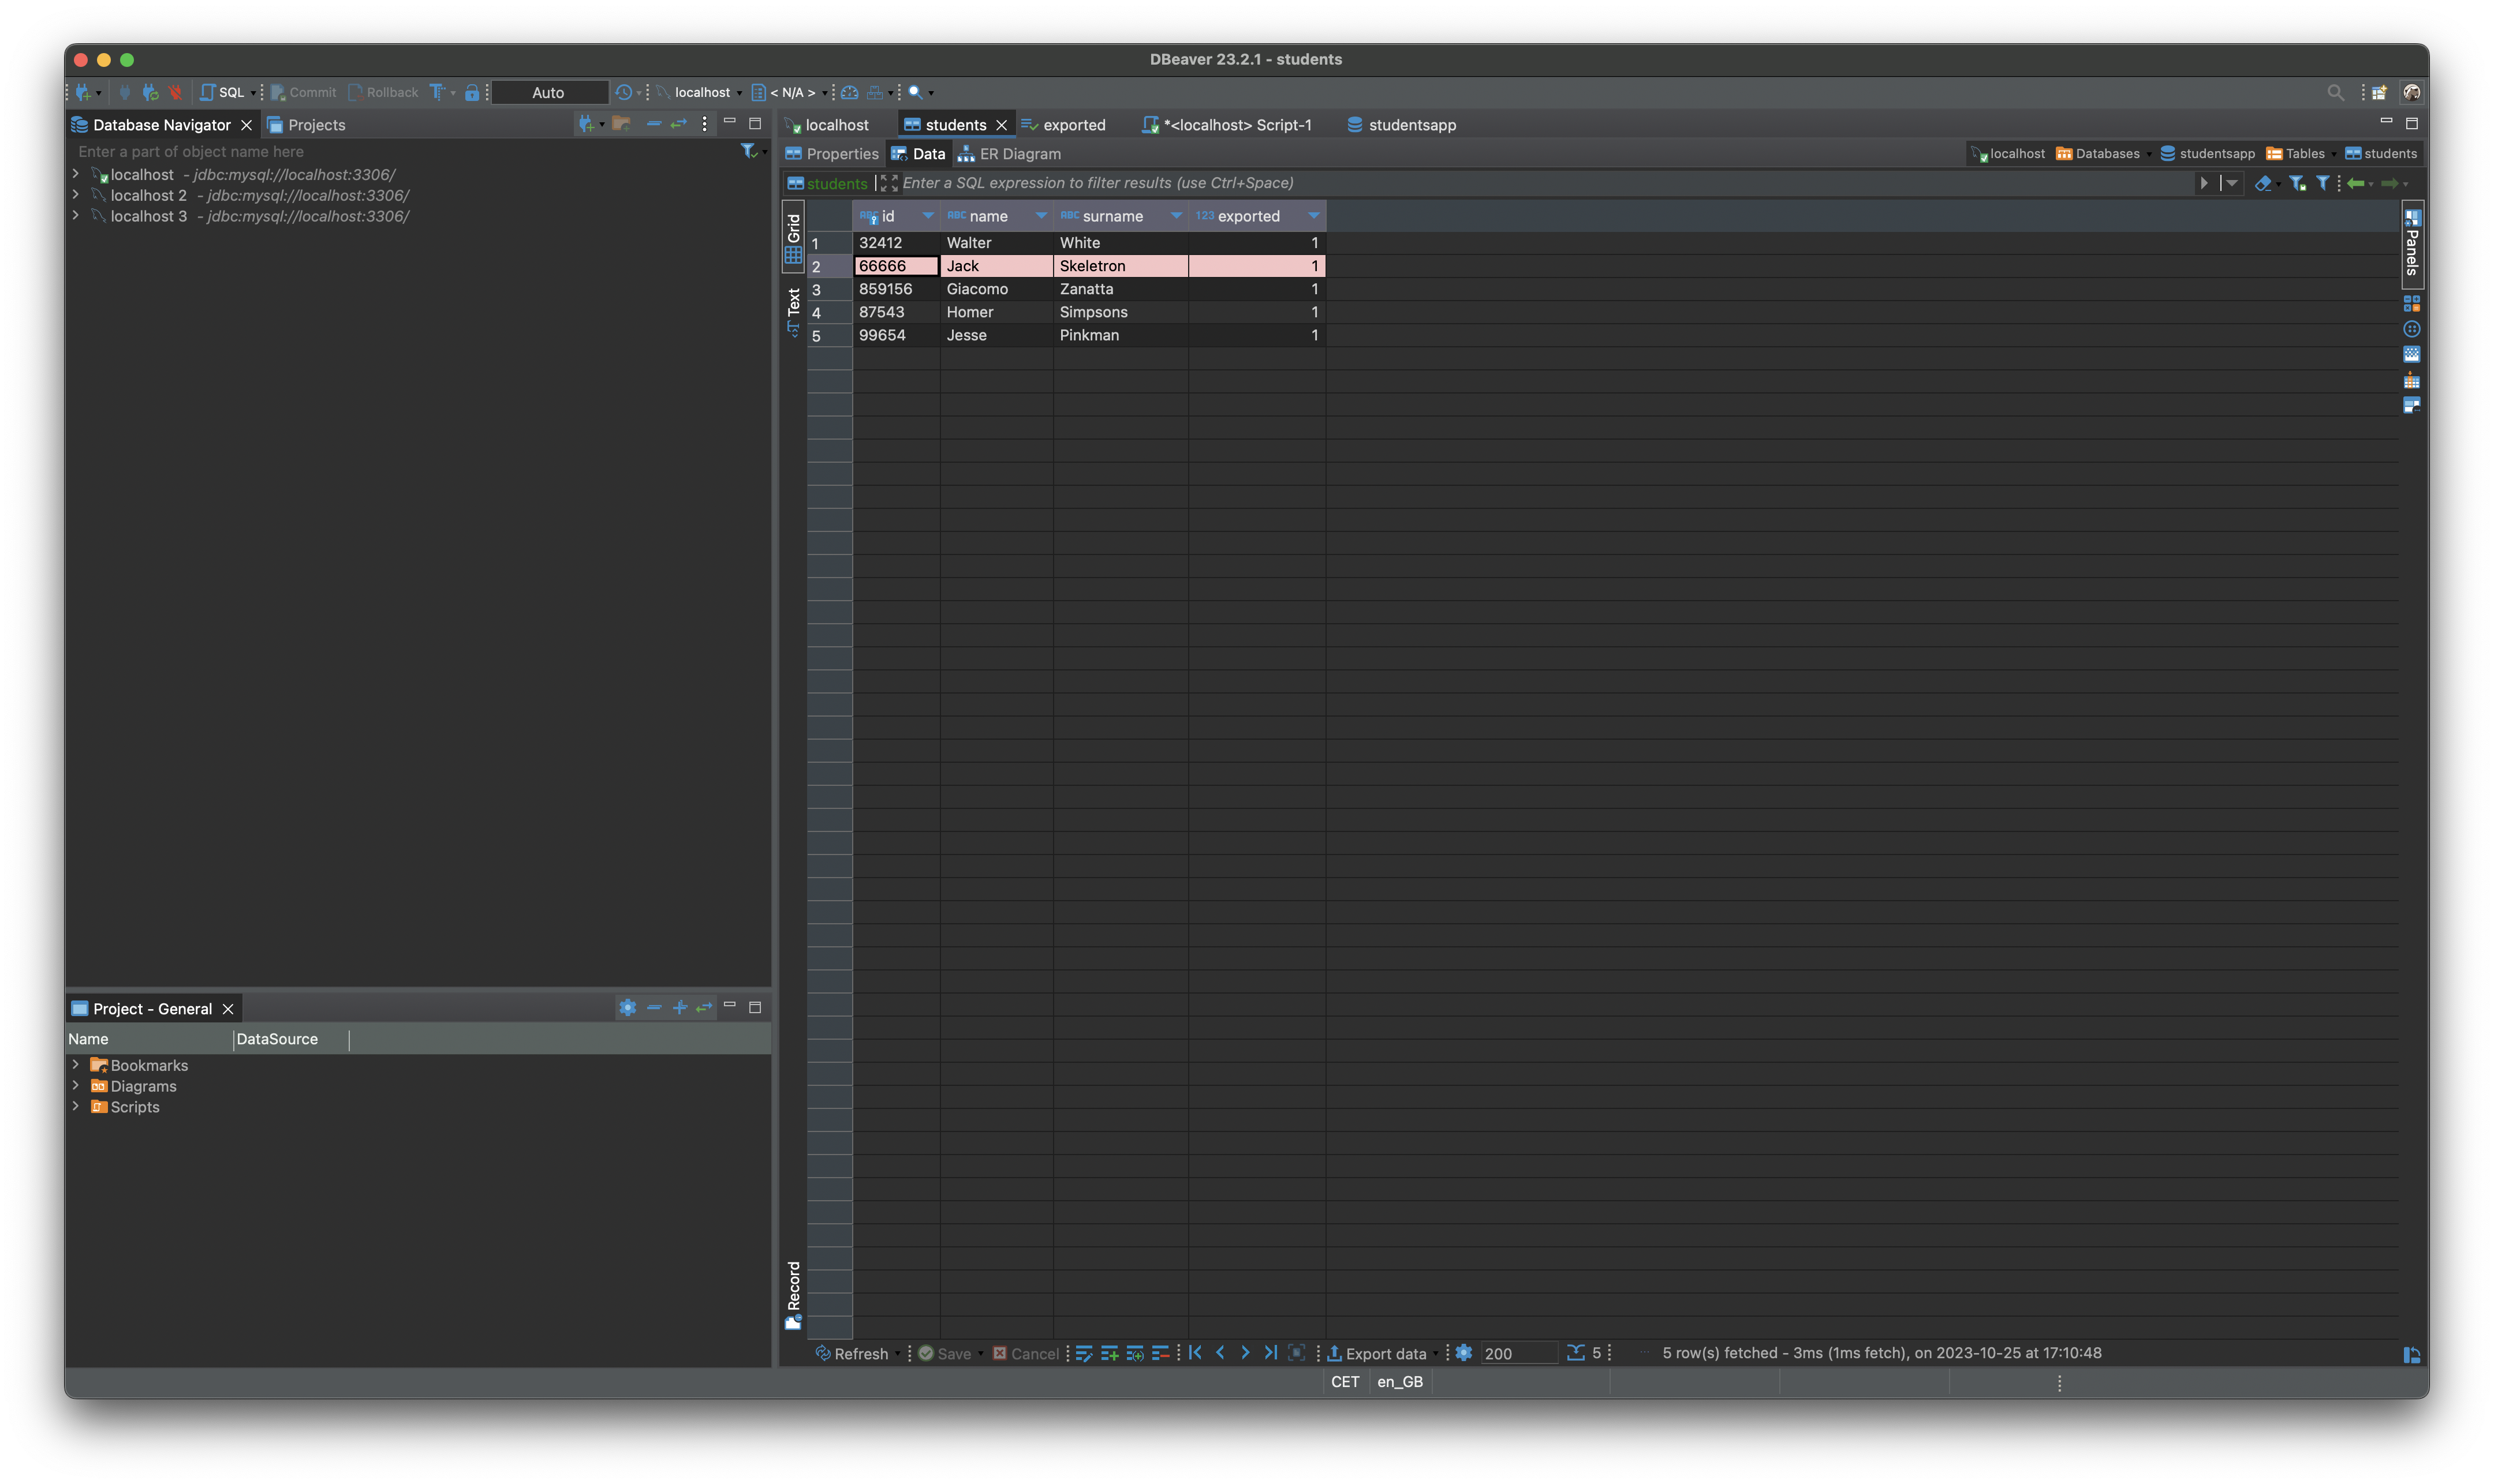Click the magnifier search icon in main toolbar
The image size is (2494, 1484).
916,92
